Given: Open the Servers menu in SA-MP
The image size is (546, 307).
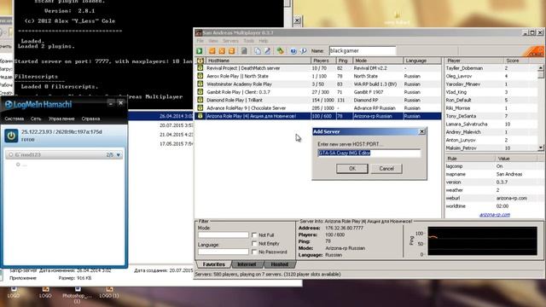Looking at the screenshot, I should (230, 41).
